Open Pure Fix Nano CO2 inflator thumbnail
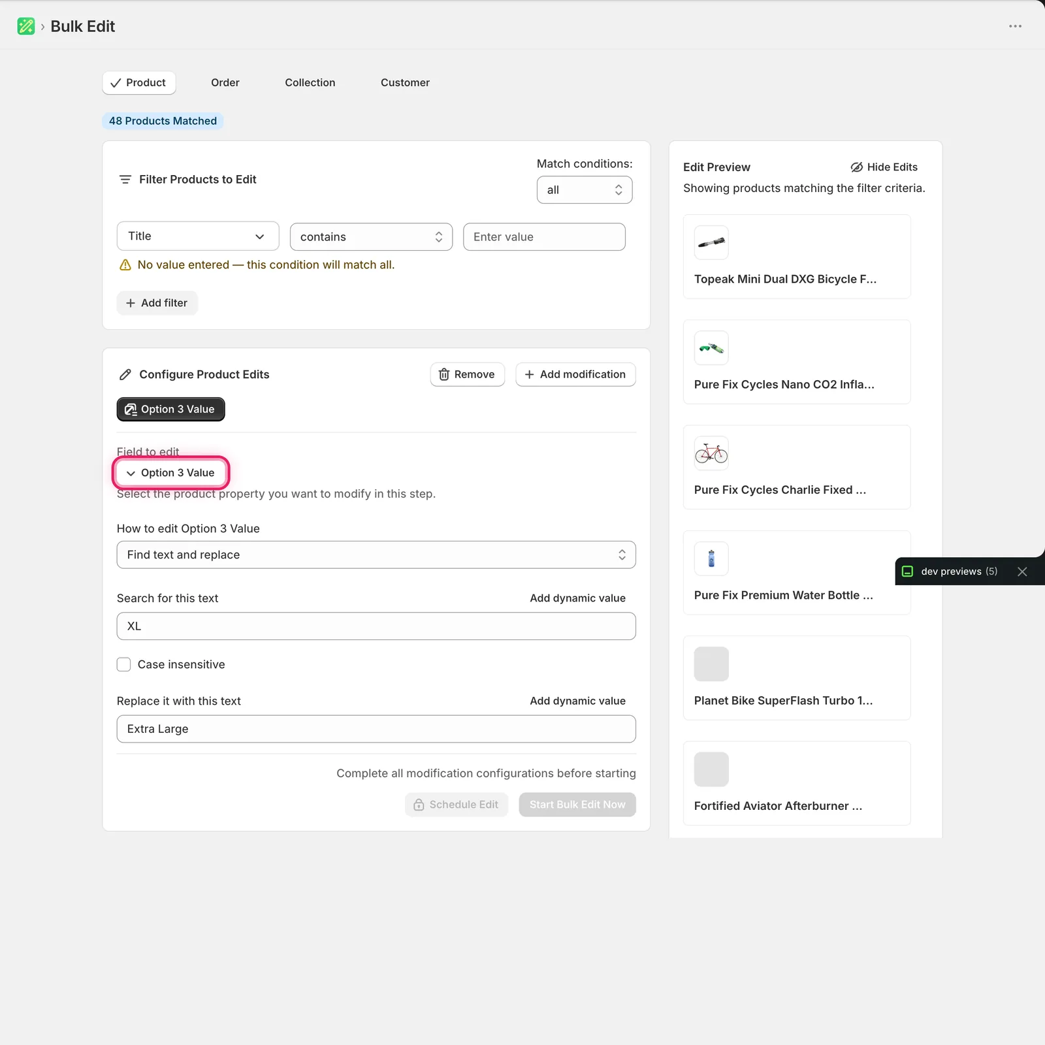Screen dimensions: 1045x1045 click(x=711, y=347)
